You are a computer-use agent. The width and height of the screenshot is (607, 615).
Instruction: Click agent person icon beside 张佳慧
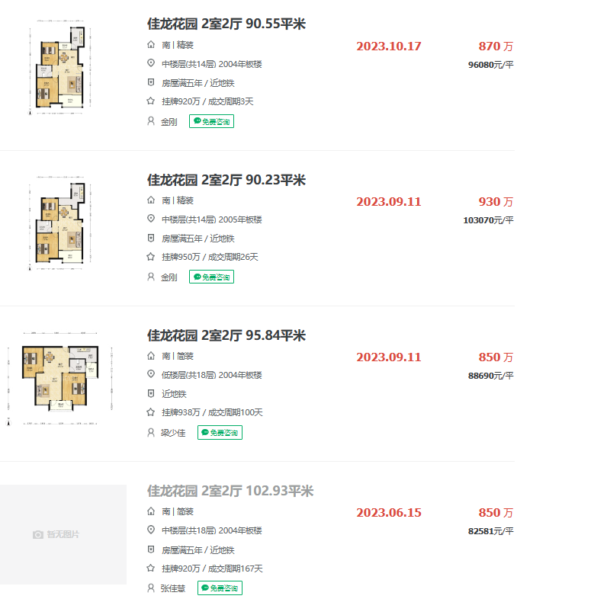[151, 588]
